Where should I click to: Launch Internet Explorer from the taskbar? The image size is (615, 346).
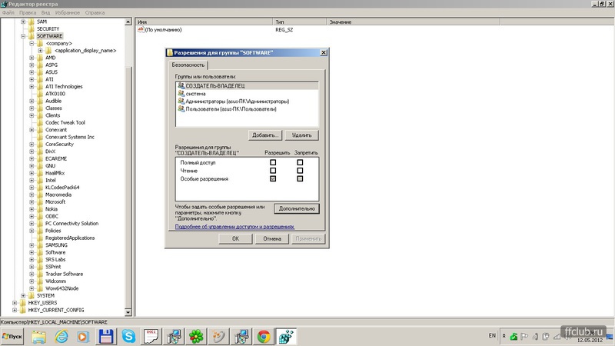pos(61,337)
